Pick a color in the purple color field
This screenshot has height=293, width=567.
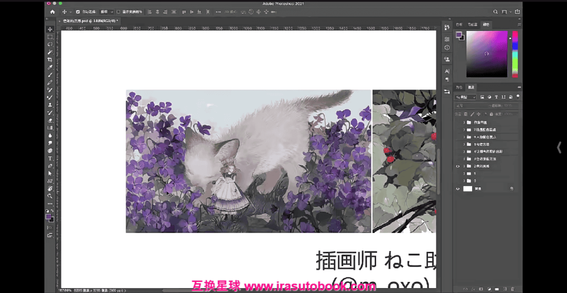(487, 54)
